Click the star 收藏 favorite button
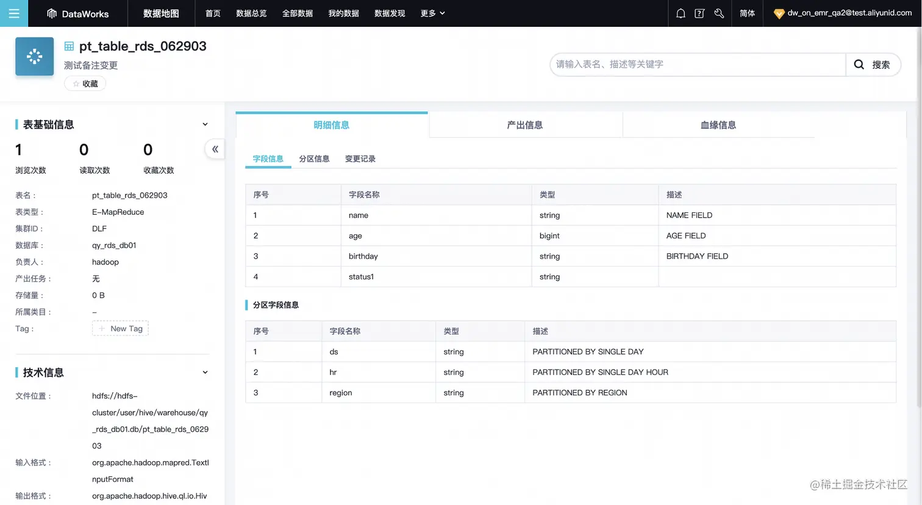The width and height of the screenshot is (922, 505). click(x=85, y=84)
